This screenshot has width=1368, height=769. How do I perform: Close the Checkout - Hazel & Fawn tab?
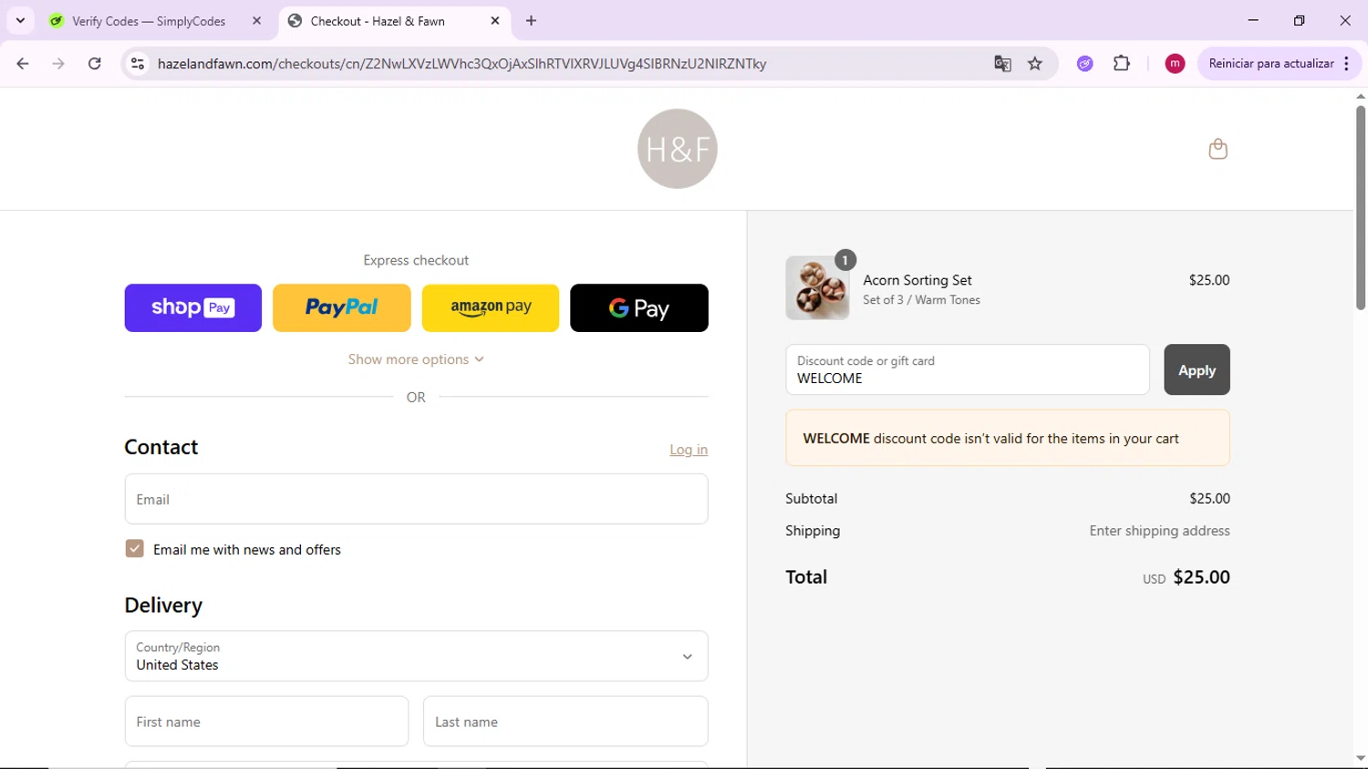click(x=495, y=21)
